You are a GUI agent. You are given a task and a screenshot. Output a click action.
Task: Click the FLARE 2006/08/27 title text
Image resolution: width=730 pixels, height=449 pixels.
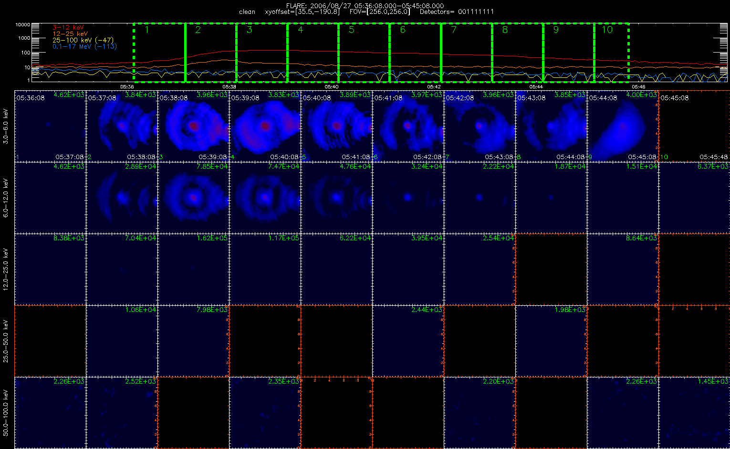coord(365,6)
